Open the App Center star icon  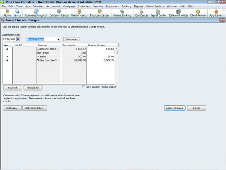click(x=216, y=12)
